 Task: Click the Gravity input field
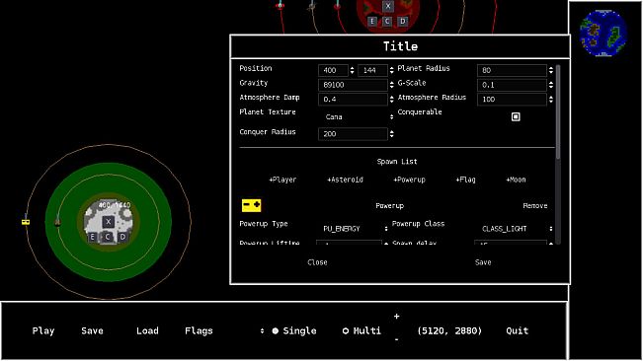click(x=353, y=85)
